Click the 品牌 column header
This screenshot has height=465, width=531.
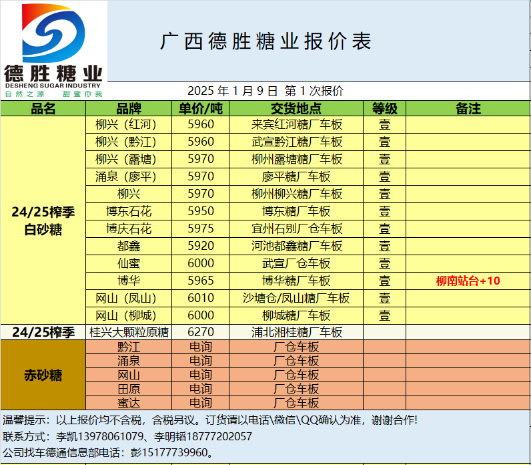tap(129, 108)
